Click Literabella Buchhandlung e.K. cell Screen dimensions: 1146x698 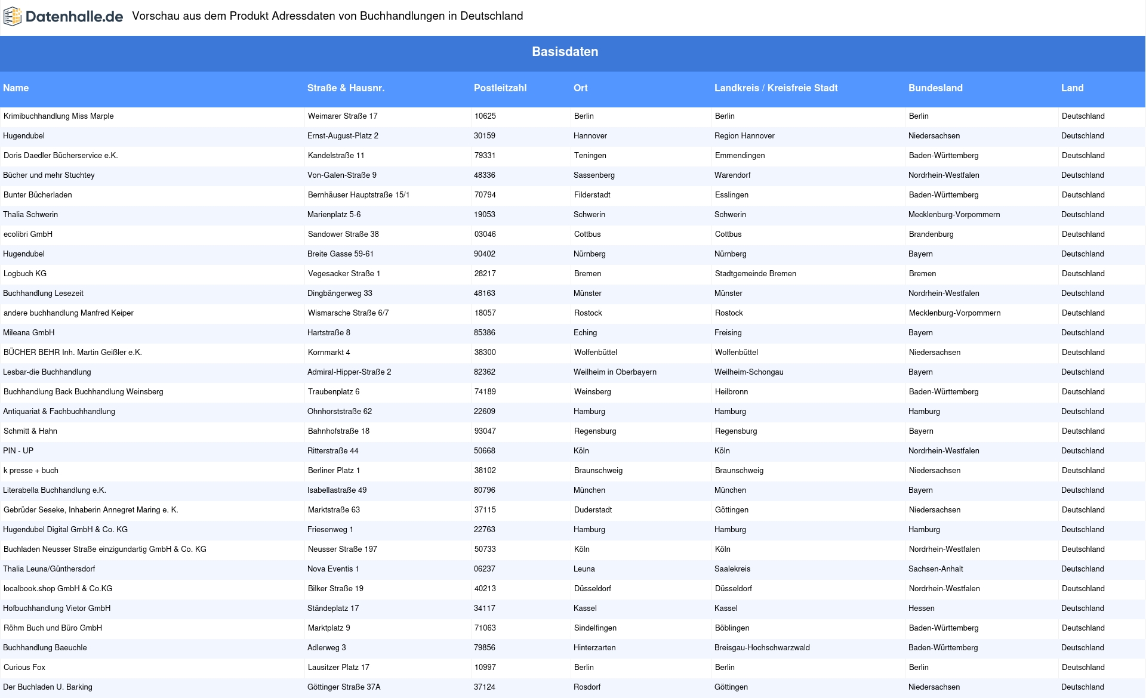pyautogui.click(x=54, y=490)
